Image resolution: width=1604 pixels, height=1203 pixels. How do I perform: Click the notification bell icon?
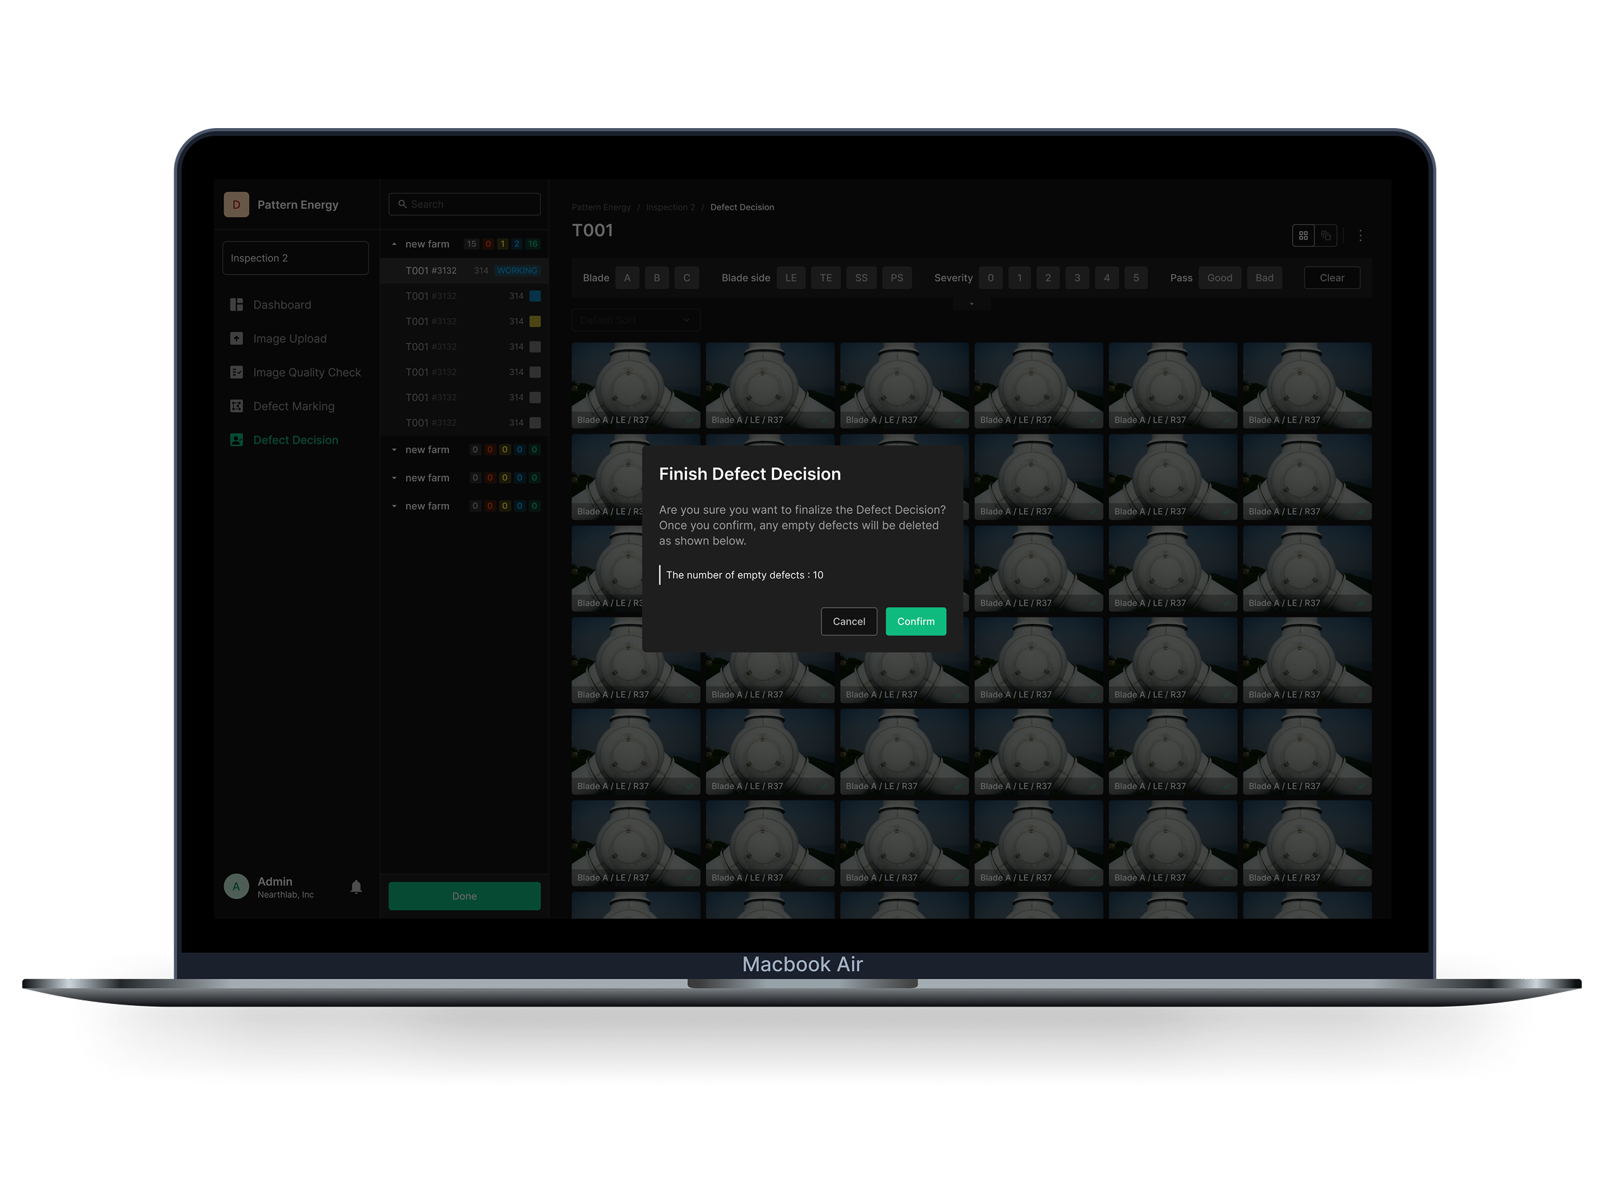click(356, 887)
